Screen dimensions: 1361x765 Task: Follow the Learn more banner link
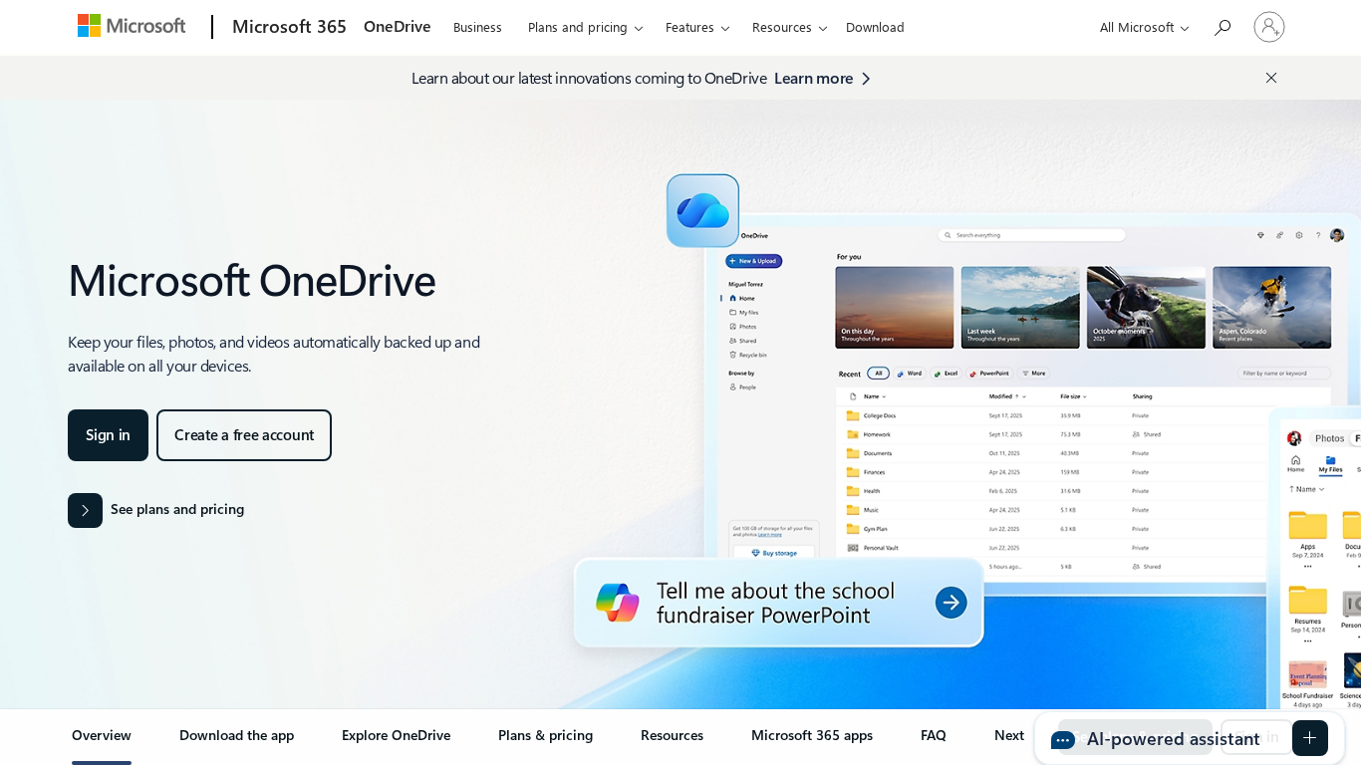(x=813, y=78)
